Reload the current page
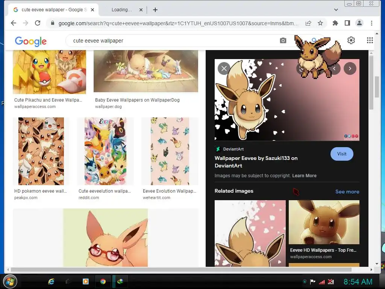Viewport: 385px width, 289px height. 38,23
